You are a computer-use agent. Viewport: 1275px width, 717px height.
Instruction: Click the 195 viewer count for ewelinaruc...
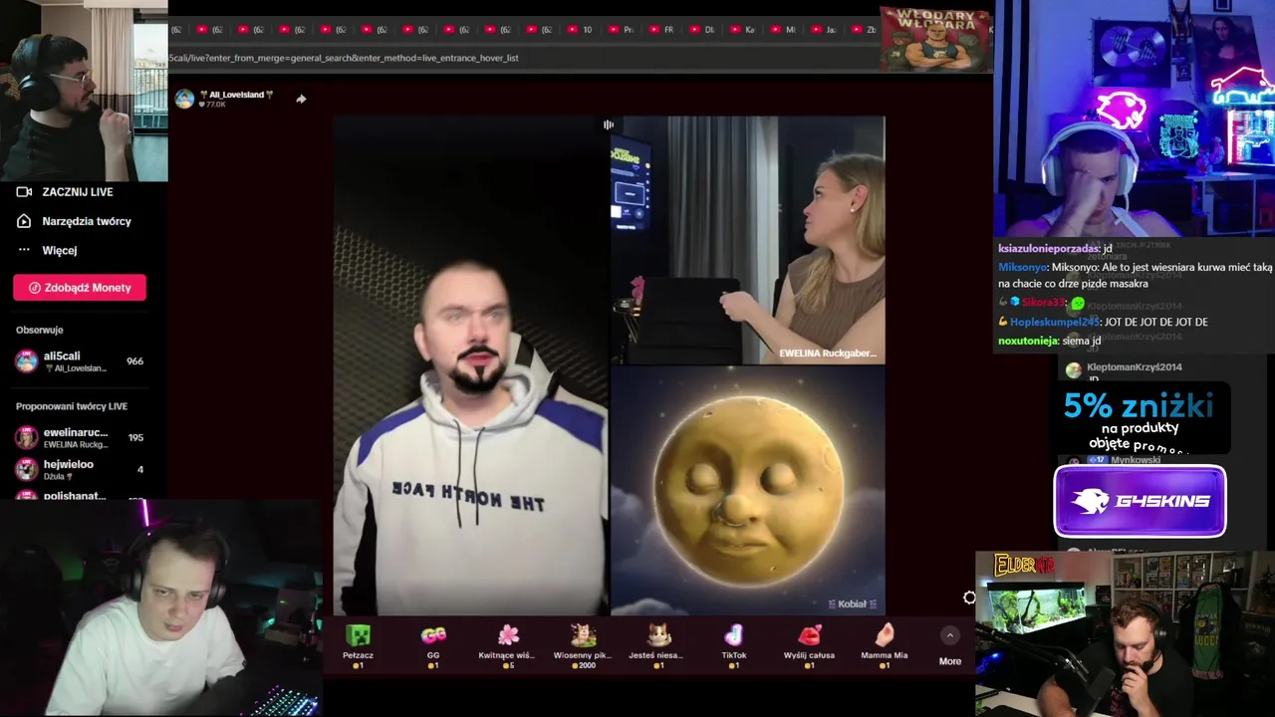pyautogui.click(x=135, y=438)
